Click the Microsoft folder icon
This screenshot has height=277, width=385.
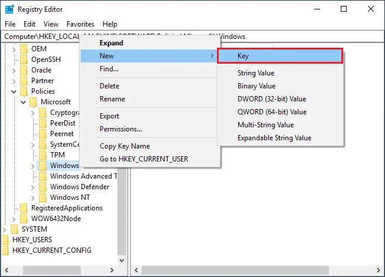click(33, 102)
